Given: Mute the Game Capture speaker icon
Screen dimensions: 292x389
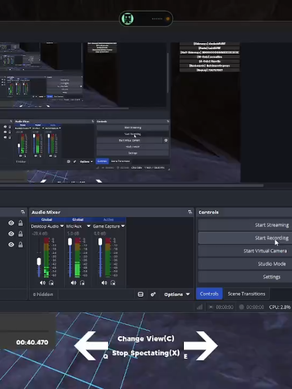Looking at the screenshot, I should click(x=104, y=283).
